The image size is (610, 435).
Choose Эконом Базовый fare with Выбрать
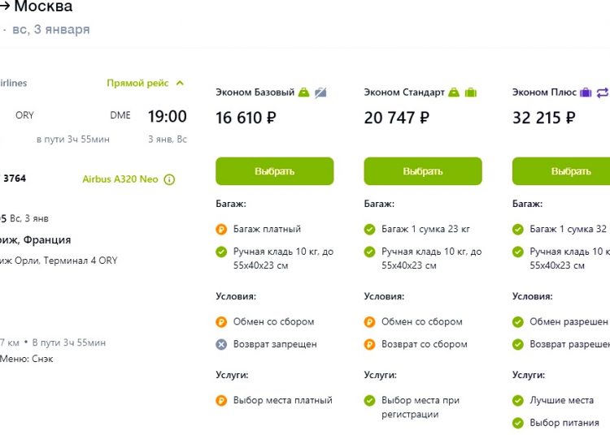[x=275, y=171]
